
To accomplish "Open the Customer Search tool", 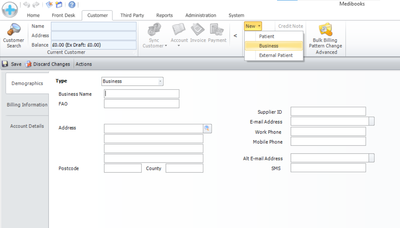I will click(x=14, y=36).
